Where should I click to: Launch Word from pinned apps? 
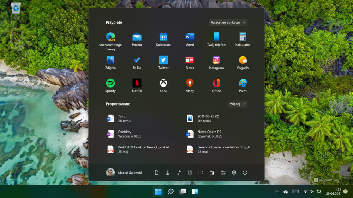pyautogui.click(x=190, y=39)
